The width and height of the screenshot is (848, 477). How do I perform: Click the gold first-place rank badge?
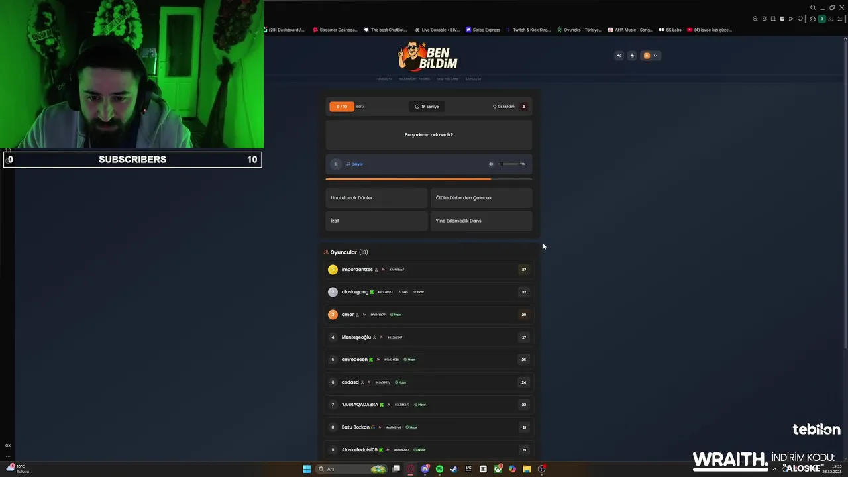333,270
